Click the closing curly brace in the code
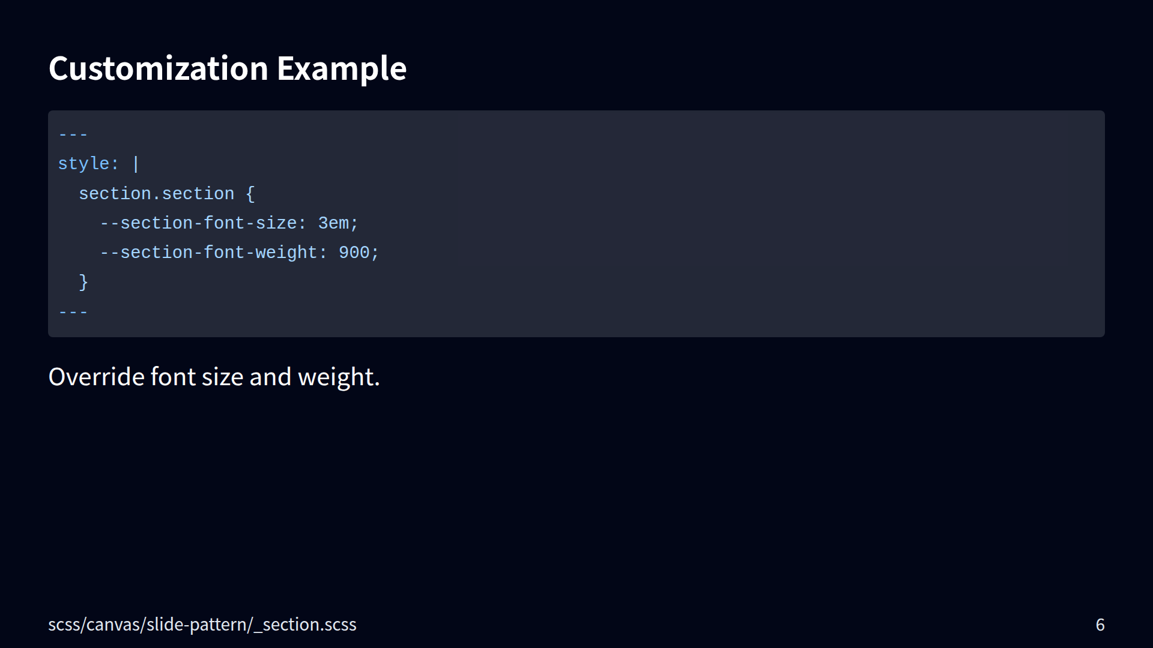 [83, 282]
